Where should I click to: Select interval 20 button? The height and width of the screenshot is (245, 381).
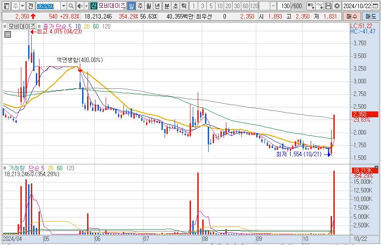(x=228, y=6)
